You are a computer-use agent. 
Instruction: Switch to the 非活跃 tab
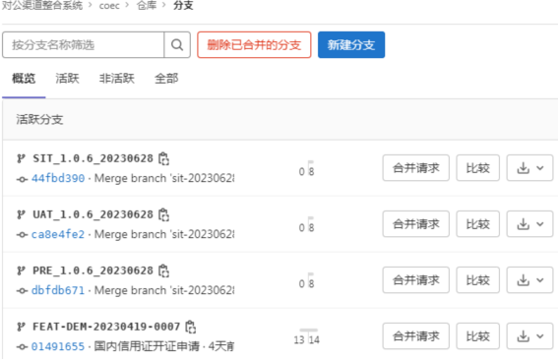click(x=117, y=79)
